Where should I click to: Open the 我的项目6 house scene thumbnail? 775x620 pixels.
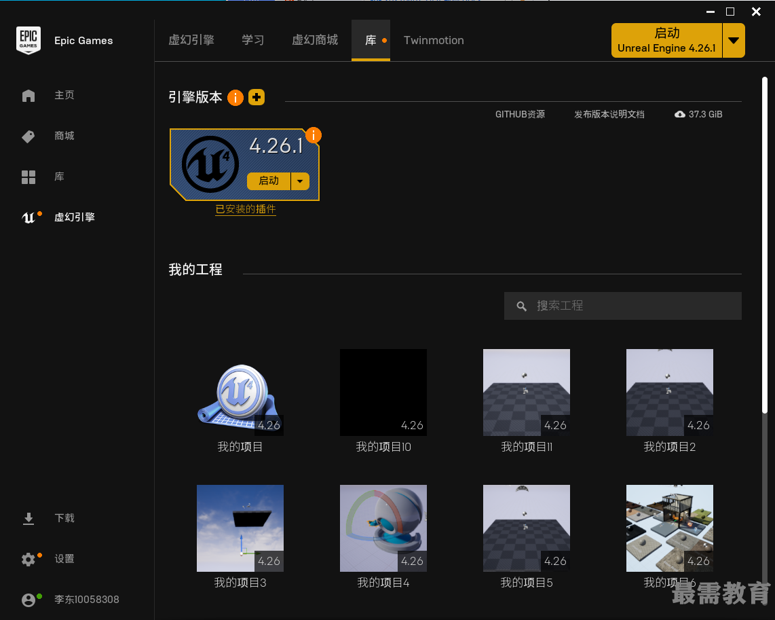tap(670, 528)
